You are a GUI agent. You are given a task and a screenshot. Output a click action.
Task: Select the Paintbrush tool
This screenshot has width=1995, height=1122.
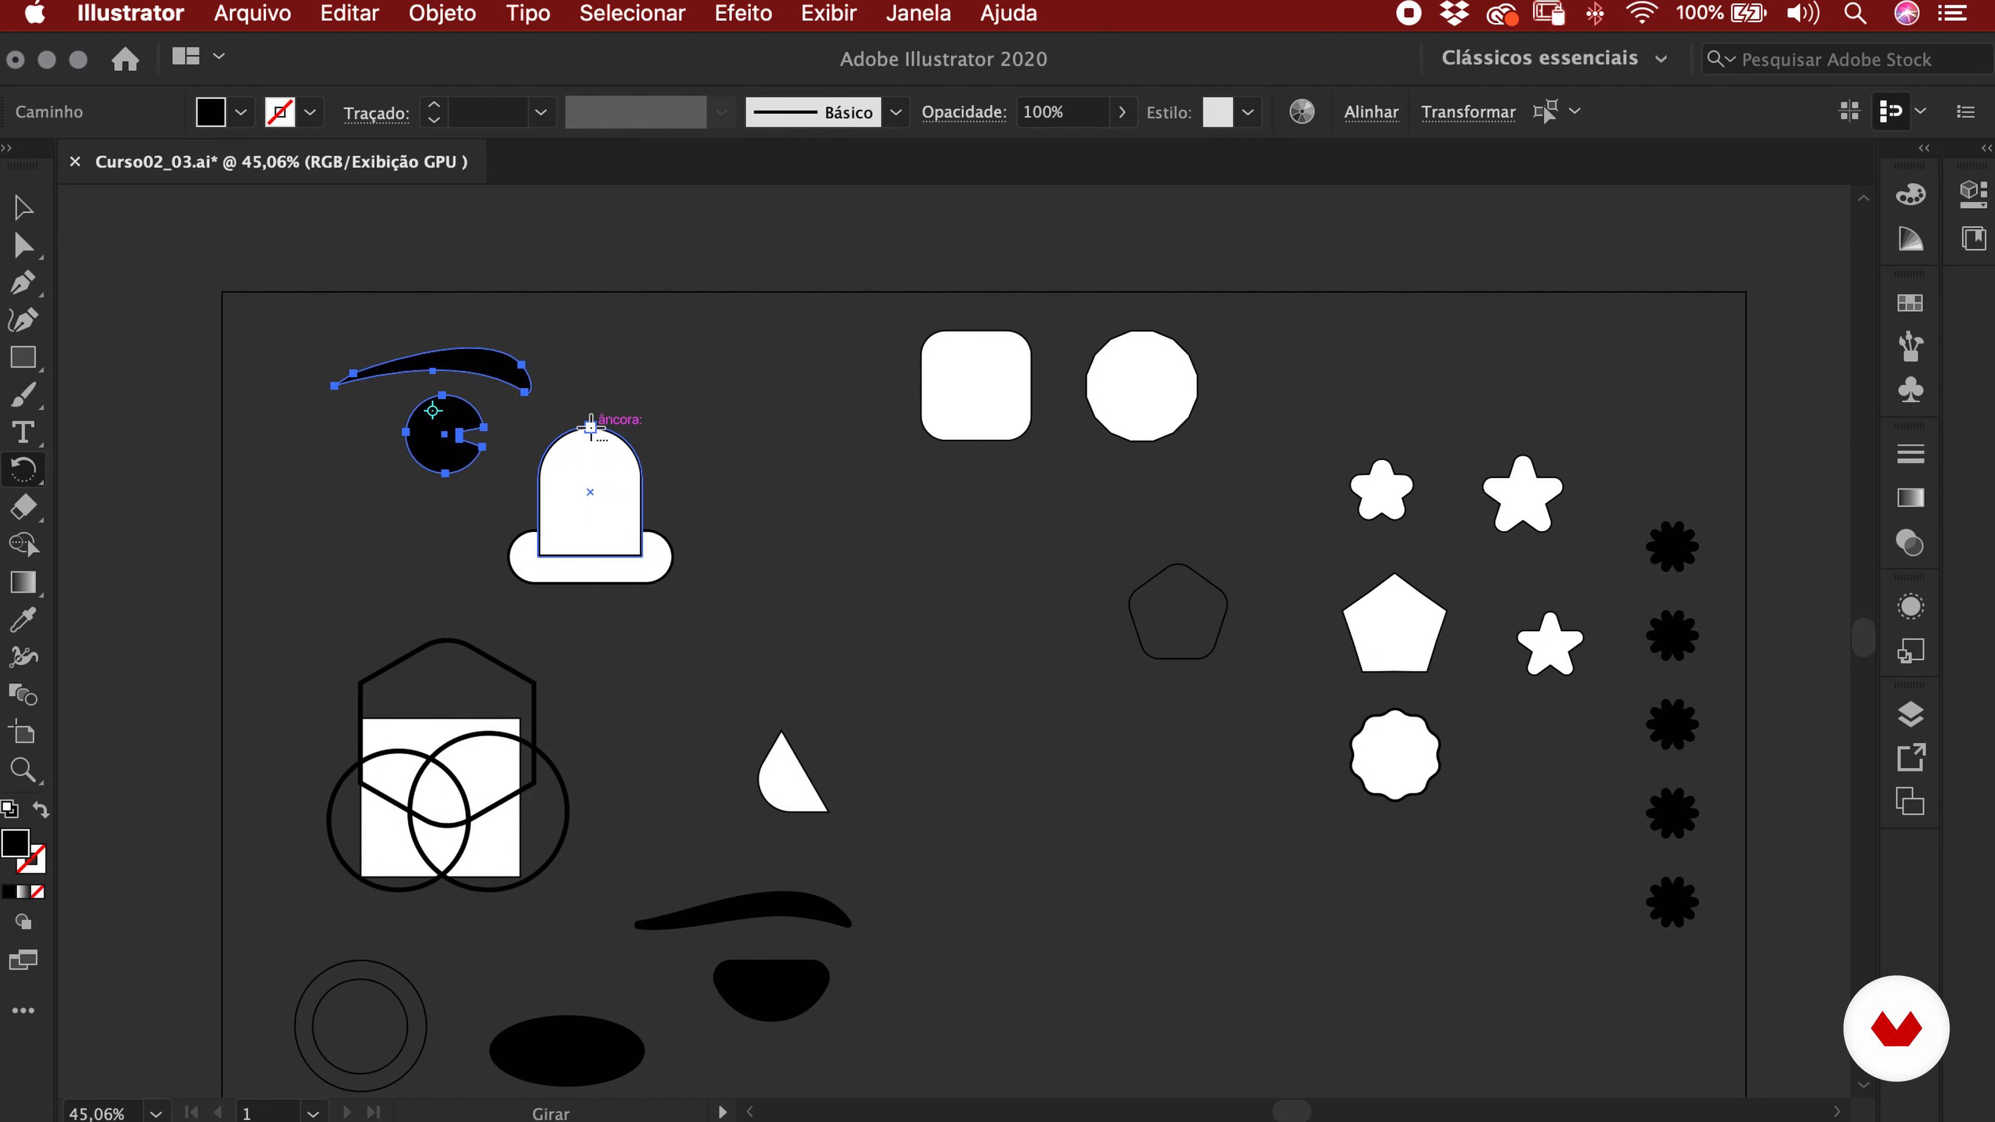point(22,395)
